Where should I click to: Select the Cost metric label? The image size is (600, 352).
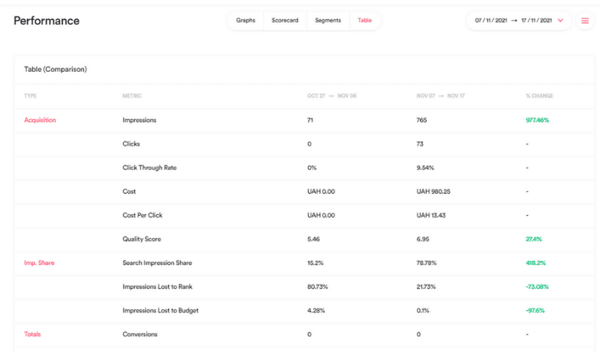pos(129,192)
